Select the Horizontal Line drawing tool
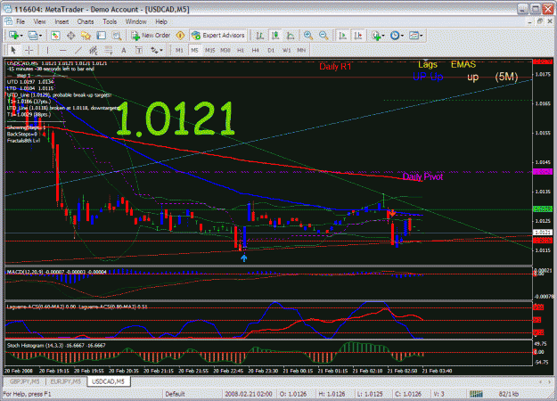The image size is (557, 401). [63, 51]
